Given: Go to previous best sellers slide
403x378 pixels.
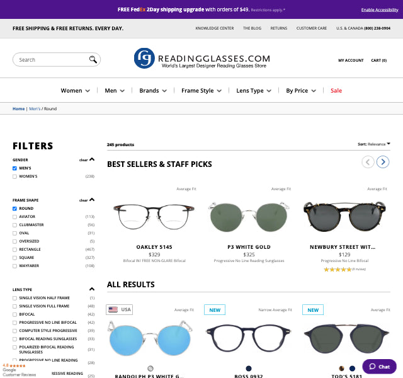Looking at the screenshot, I should pos(368,162).
